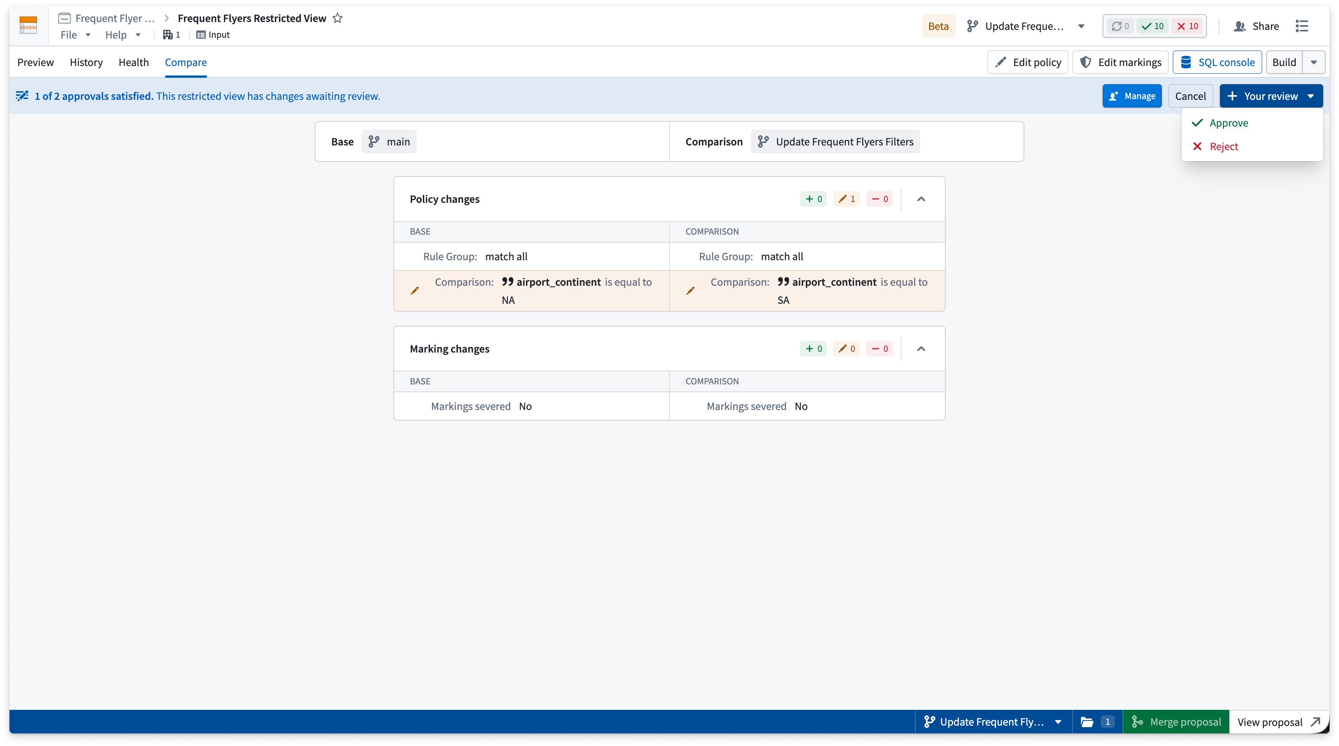This screenshot has width=1339, height=746.
Task: Collapse the Marking changes section
Action: (x=921, y=349)
